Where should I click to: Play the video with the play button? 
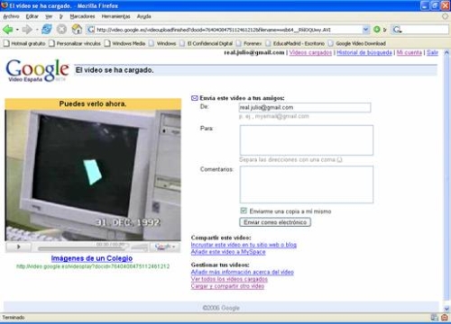coord(19,247)
